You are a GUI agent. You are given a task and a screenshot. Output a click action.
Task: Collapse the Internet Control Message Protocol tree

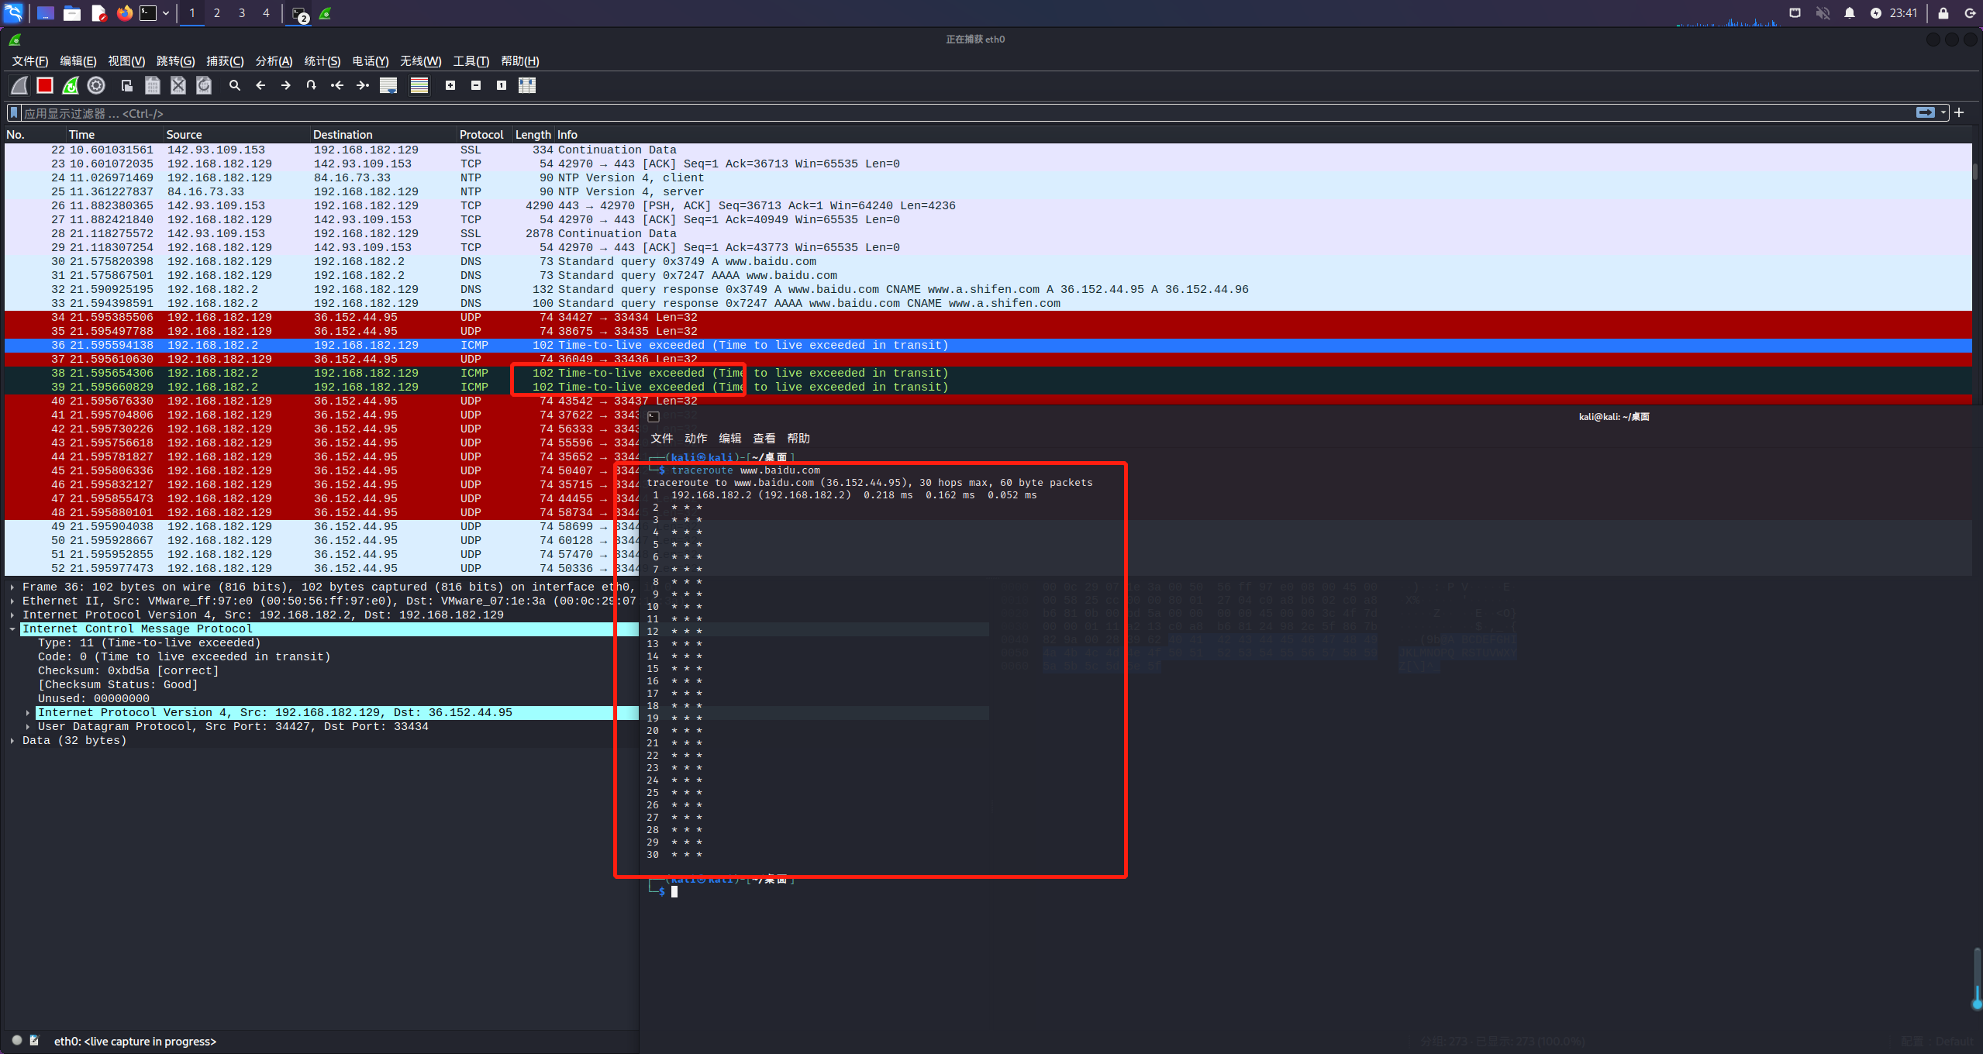click(13, 629)
